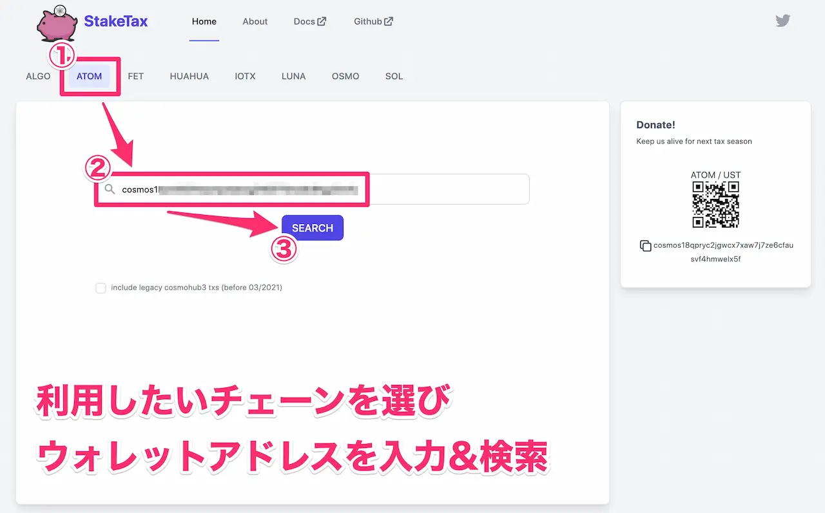Copy the donation address via copy icon

coord(645,246)
